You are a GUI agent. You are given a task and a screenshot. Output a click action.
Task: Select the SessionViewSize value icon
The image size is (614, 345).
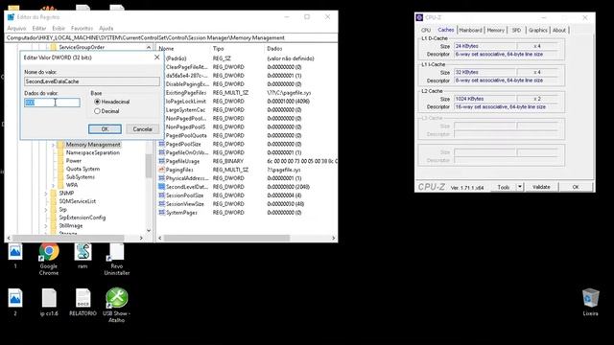(x=161, y=204)
